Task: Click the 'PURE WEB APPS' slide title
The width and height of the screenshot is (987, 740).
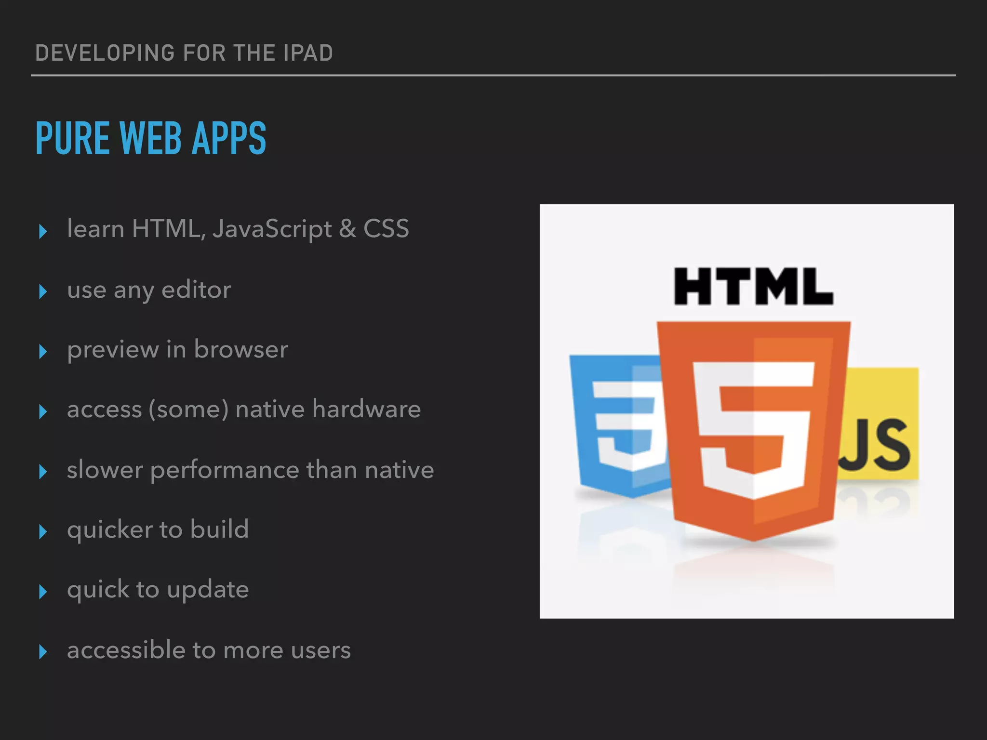Action: click(x=151, y=138)
